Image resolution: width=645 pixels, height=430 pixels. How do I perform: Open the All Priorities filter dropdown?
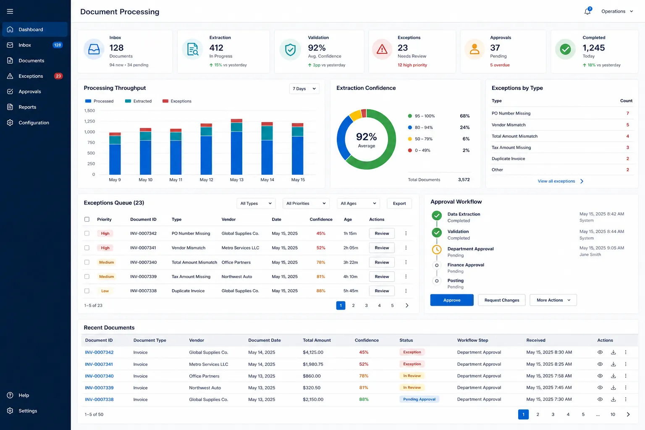coord(306,203)
